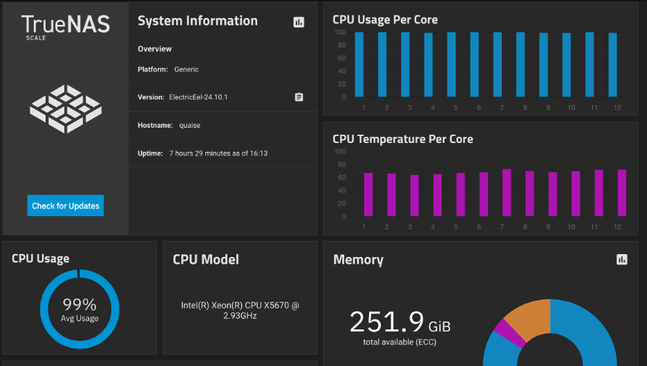Click the magenta segment of Memory donut

point(509,333)
